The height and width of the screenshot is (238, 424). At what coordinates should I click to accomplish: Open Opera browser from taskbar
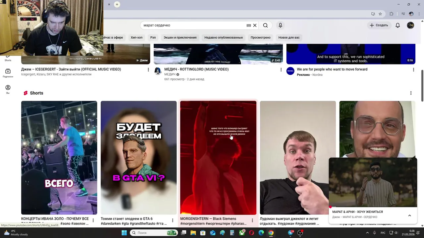point(252,233)
